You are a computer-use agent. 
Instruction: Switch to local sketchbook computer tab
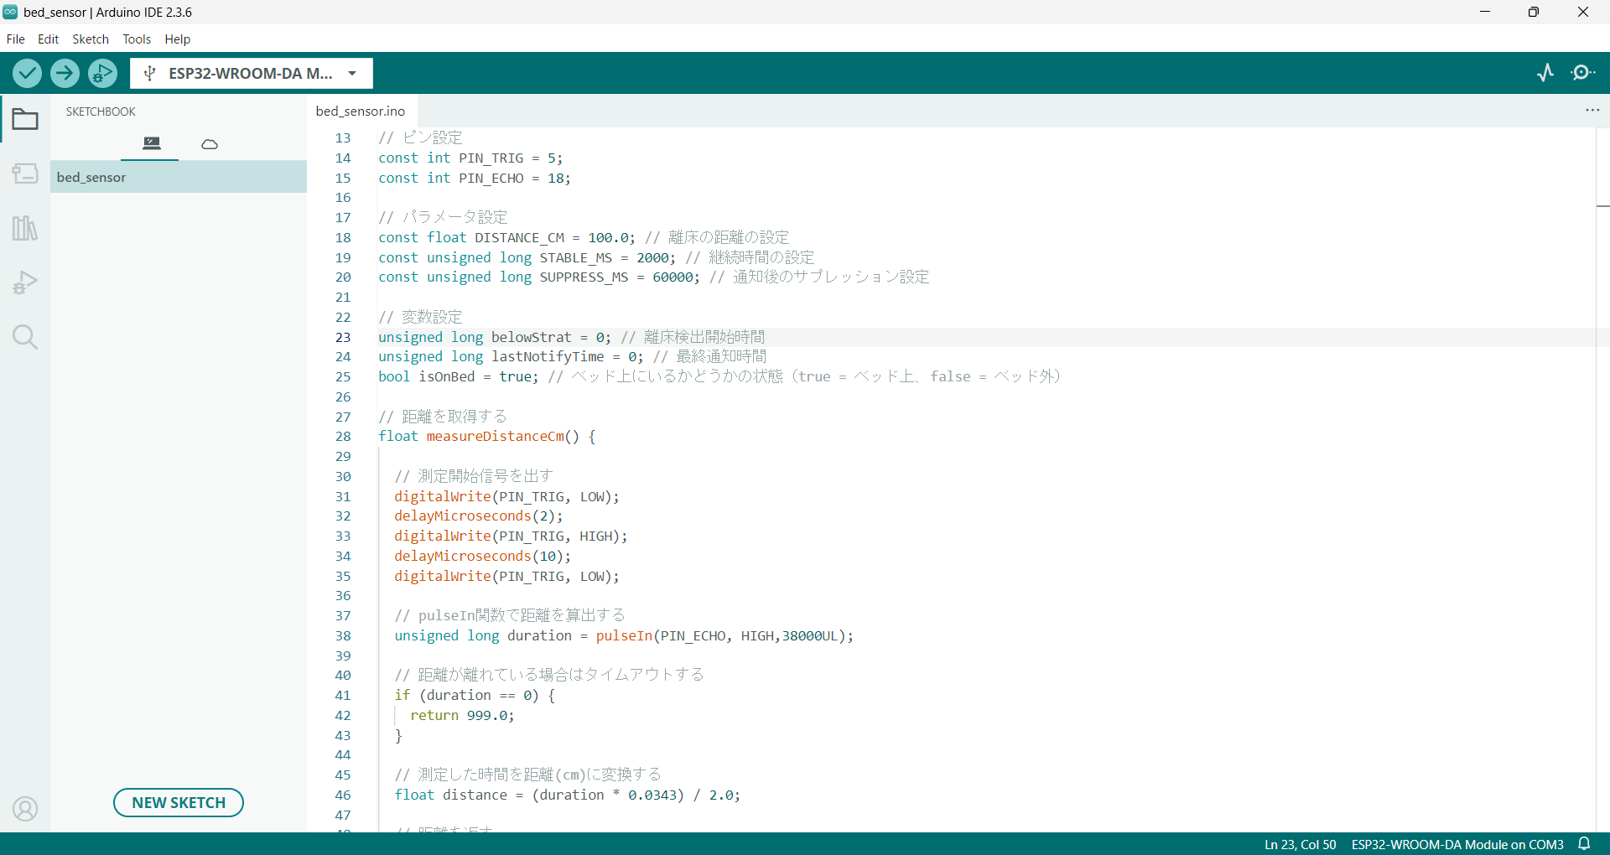(x=152, y=143)
